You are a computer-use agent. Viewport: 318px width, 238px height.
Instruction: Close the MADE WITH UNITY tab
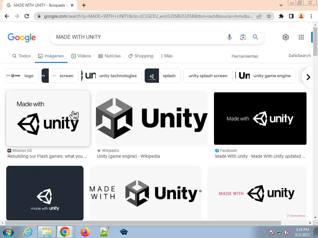72,5
